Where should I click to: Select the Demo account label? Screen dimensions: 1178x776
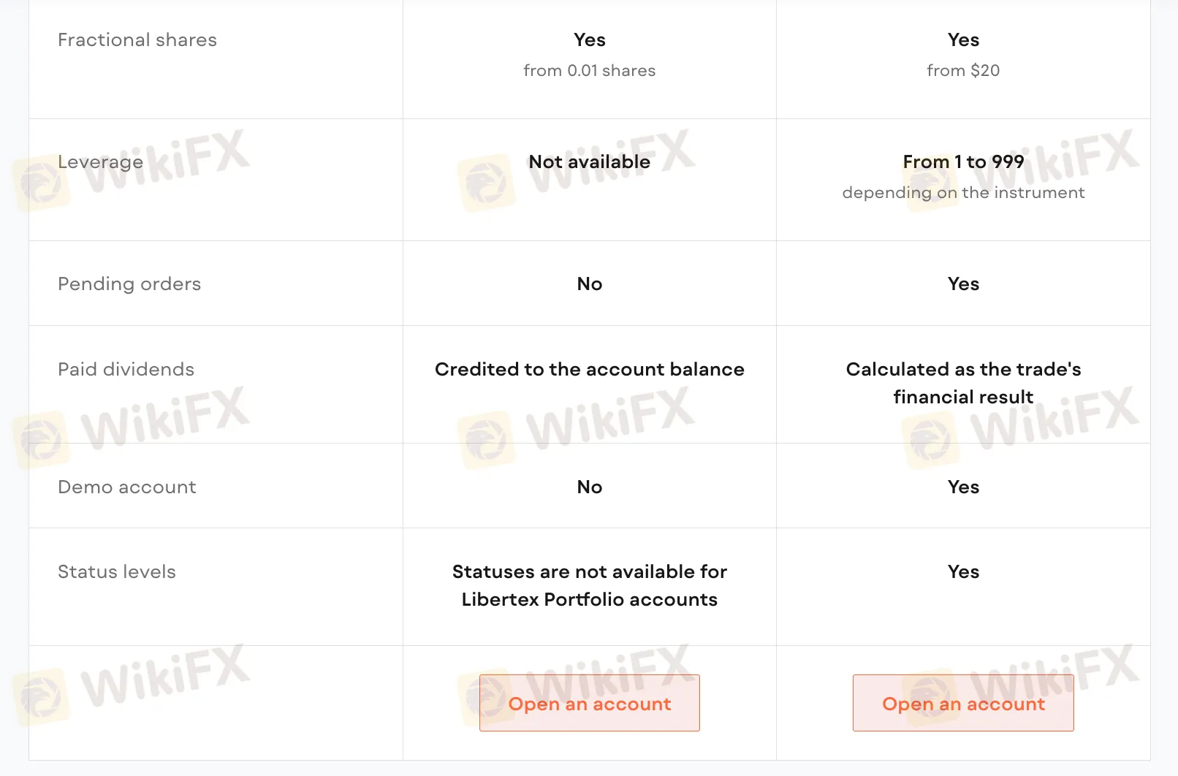(x=127, y=487)
